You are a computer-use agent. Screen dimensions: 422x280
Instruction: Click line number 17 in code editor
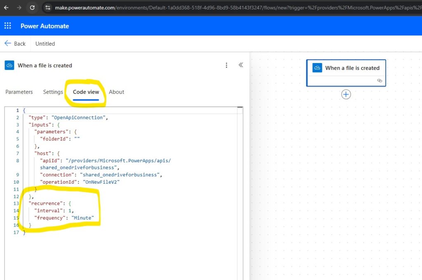pyautogui.click(x=16, y=232)
